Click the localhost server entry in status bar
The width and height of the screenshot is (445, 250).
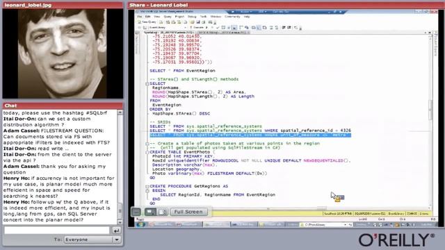click(x=338, y=214)
